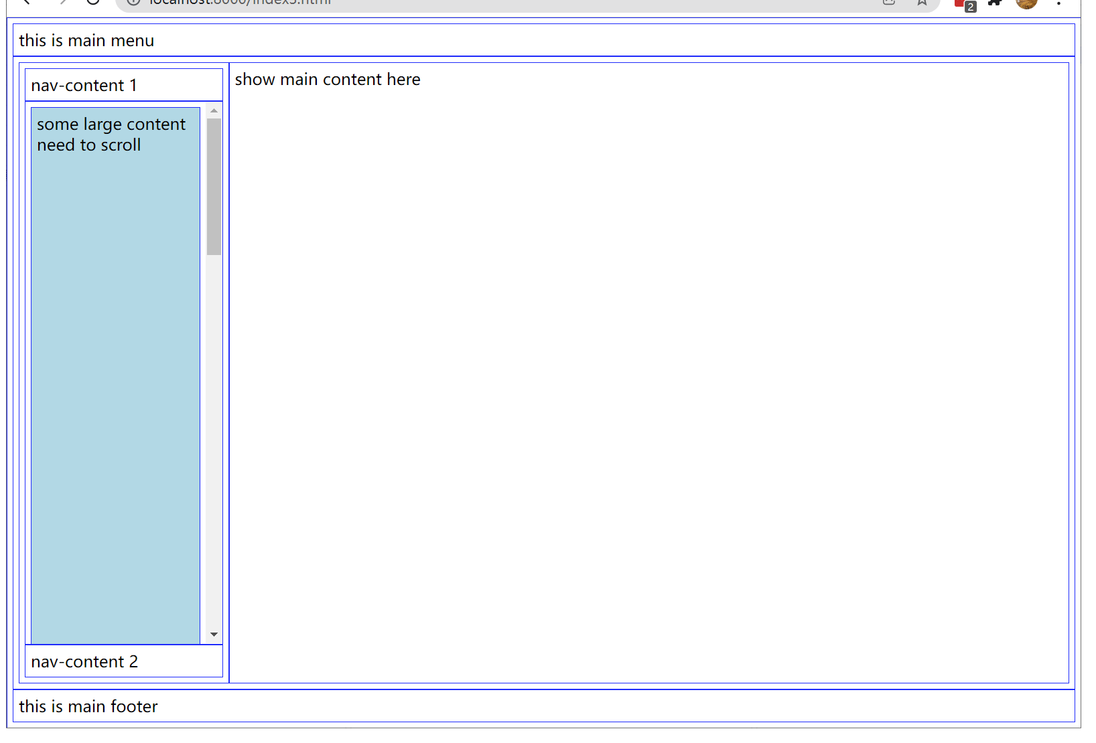
Task: Open the site information icon in address bar
Action: click(x=131, y=3)
